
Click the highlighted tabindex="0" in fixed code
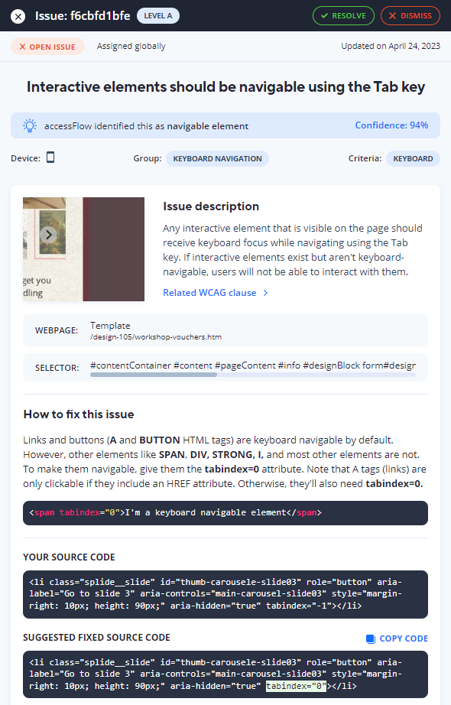[297, 686]
